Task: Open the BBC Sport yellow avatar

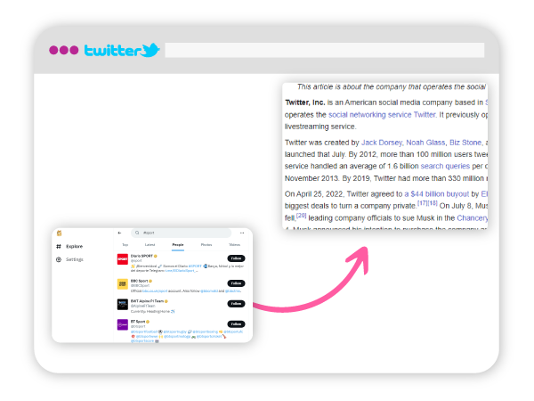Action: point(123,283)
